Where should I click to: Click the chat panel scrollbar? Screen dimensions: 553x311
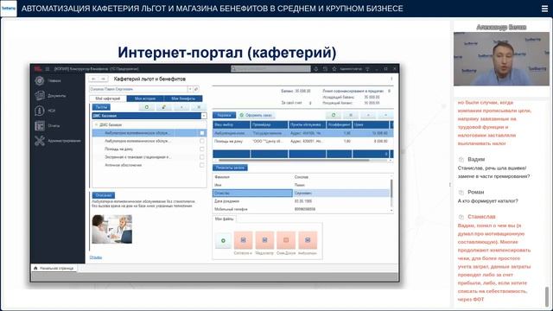click(547, 295)
